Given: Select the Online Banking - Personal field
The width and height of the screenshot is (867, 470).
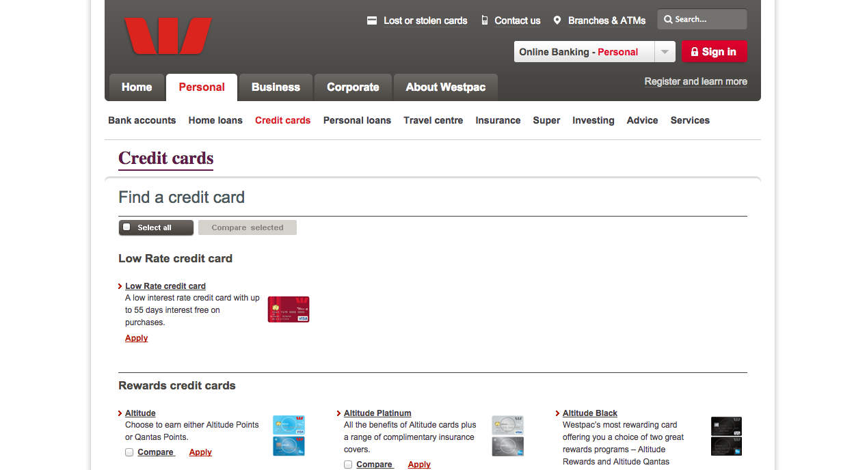Looking at the screenshot, I should pos(584,52).
